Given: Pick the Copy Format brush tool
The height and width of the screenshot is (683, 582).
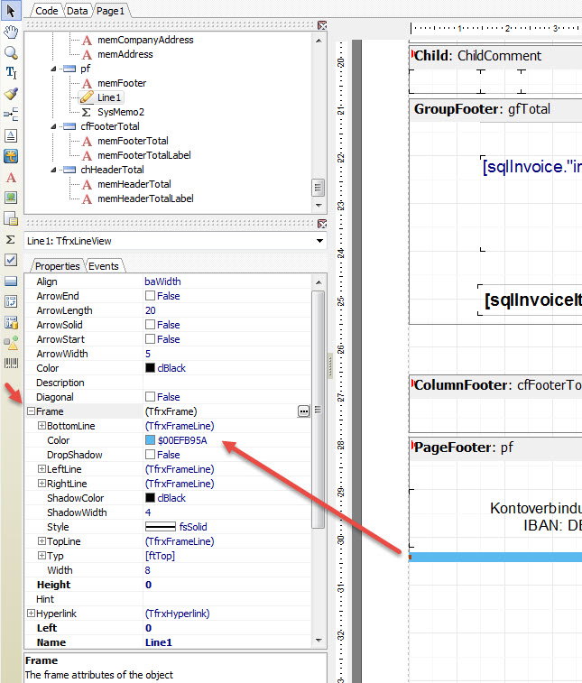Looking at the screenshot, I should pyautogui.click(x=11, y=94).
